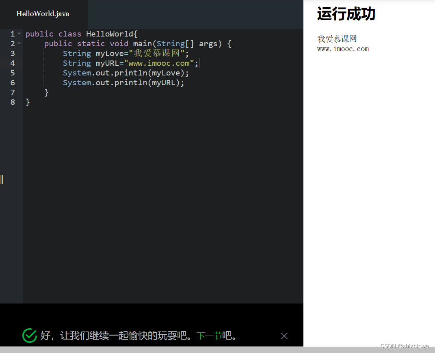Click line number 5 in the gutter

pyautogui.click(x=13, y=73)
